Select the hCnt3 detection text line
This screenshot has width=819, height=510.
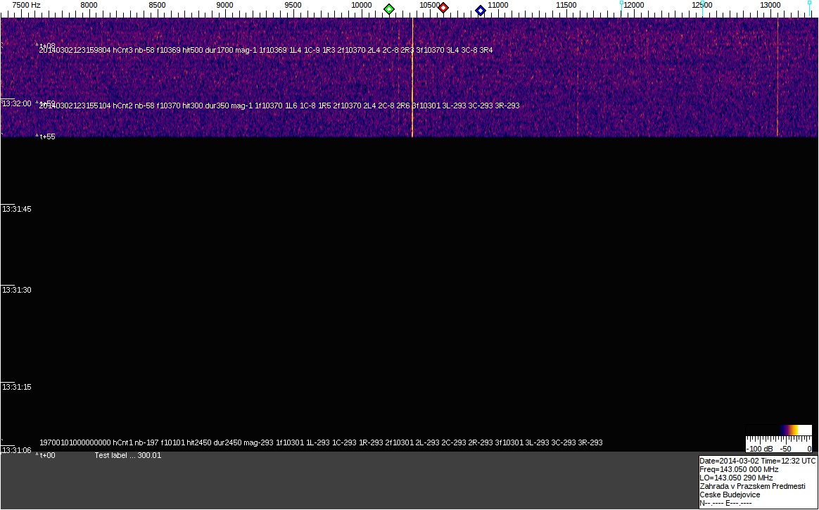click(x=266, y=51)
